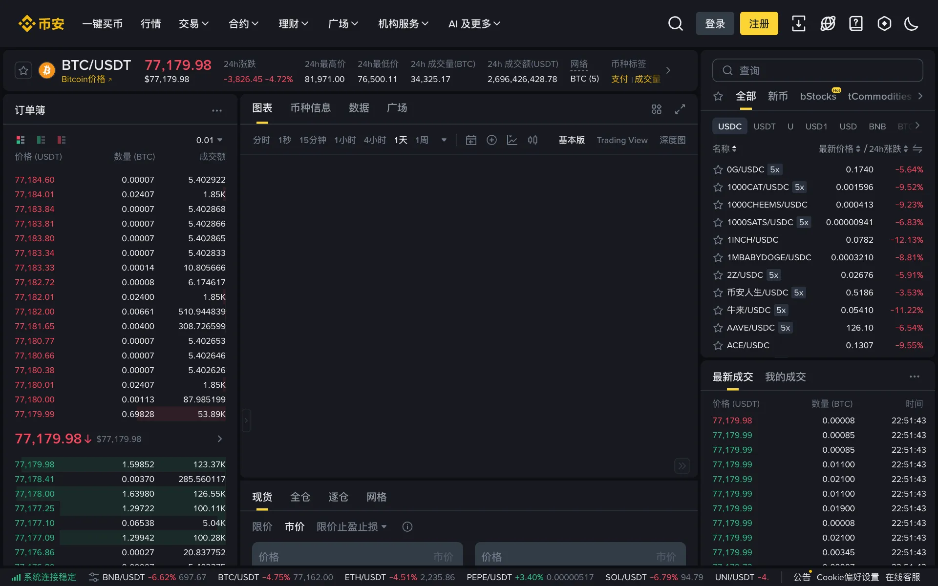Open the 限价止盈止损 order type dropdown
Viewport: 938px width, 586px height.
351,526
